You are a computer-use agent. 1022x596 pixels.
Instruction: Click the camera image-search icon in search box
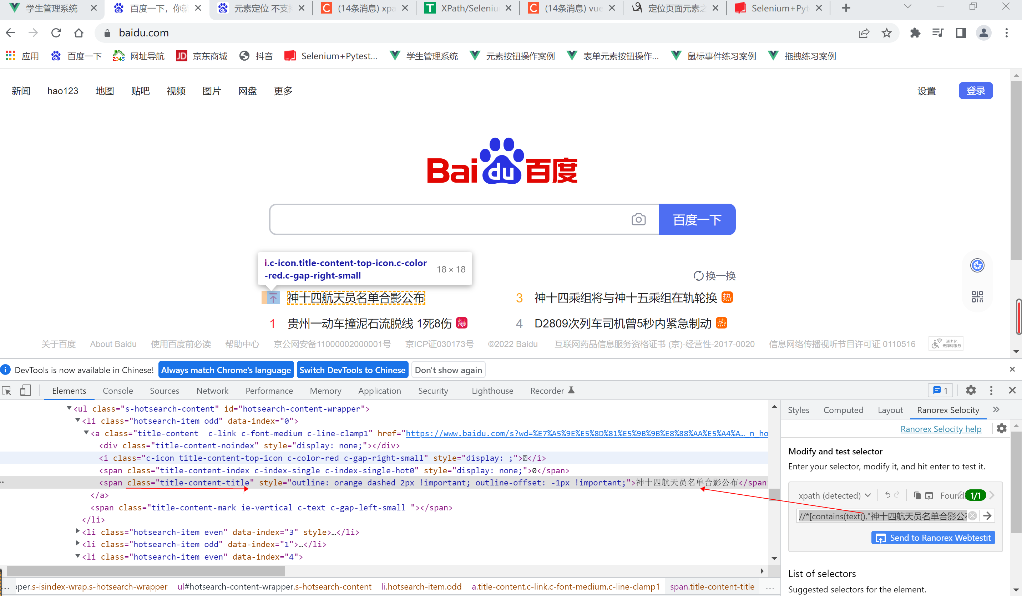click(638, 219)
